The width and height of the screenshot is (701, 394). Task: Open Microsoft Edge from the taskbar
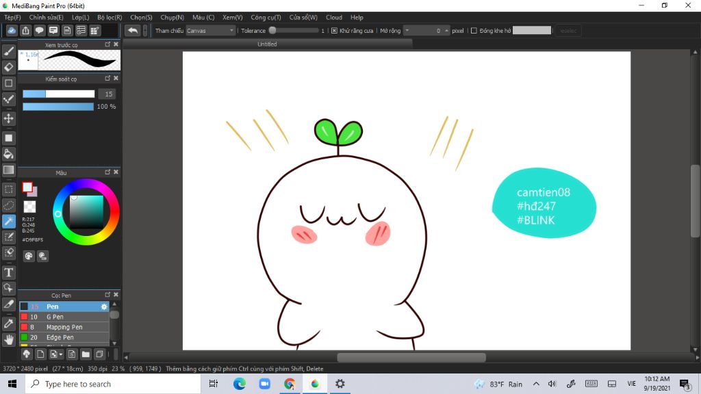(x=239, y=384)
